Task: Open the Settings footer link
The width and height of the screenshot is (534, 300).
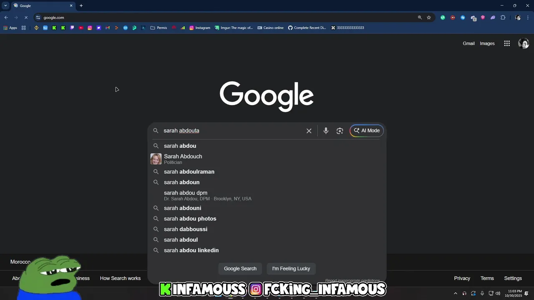Action: 513,278
